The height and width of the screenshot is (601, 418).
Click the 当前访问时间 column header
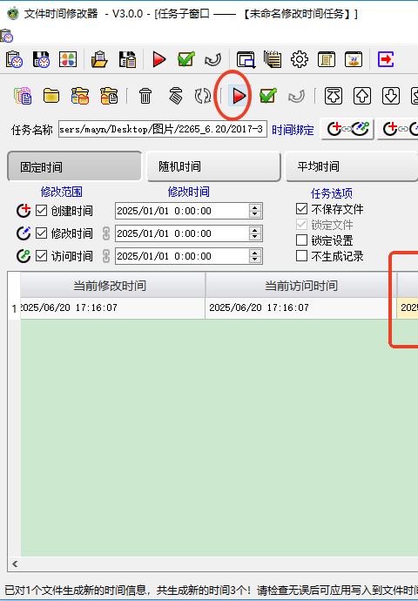click(x=301, y=285)
